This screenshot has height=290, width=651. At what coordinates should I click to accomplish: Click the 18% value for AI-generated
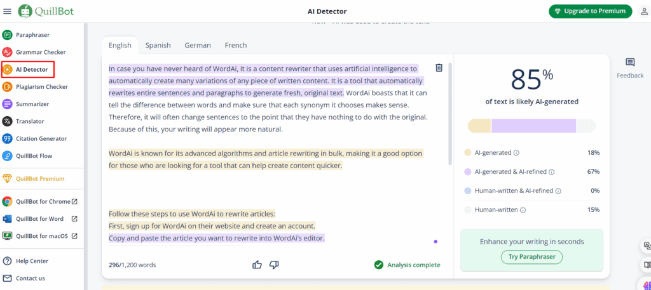click(593, 153)
